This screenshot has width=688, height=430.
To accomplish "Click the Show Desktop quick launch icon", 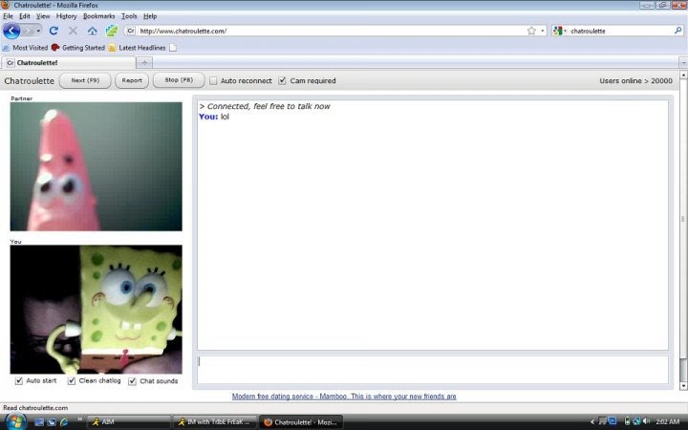I will coord(39,422).
